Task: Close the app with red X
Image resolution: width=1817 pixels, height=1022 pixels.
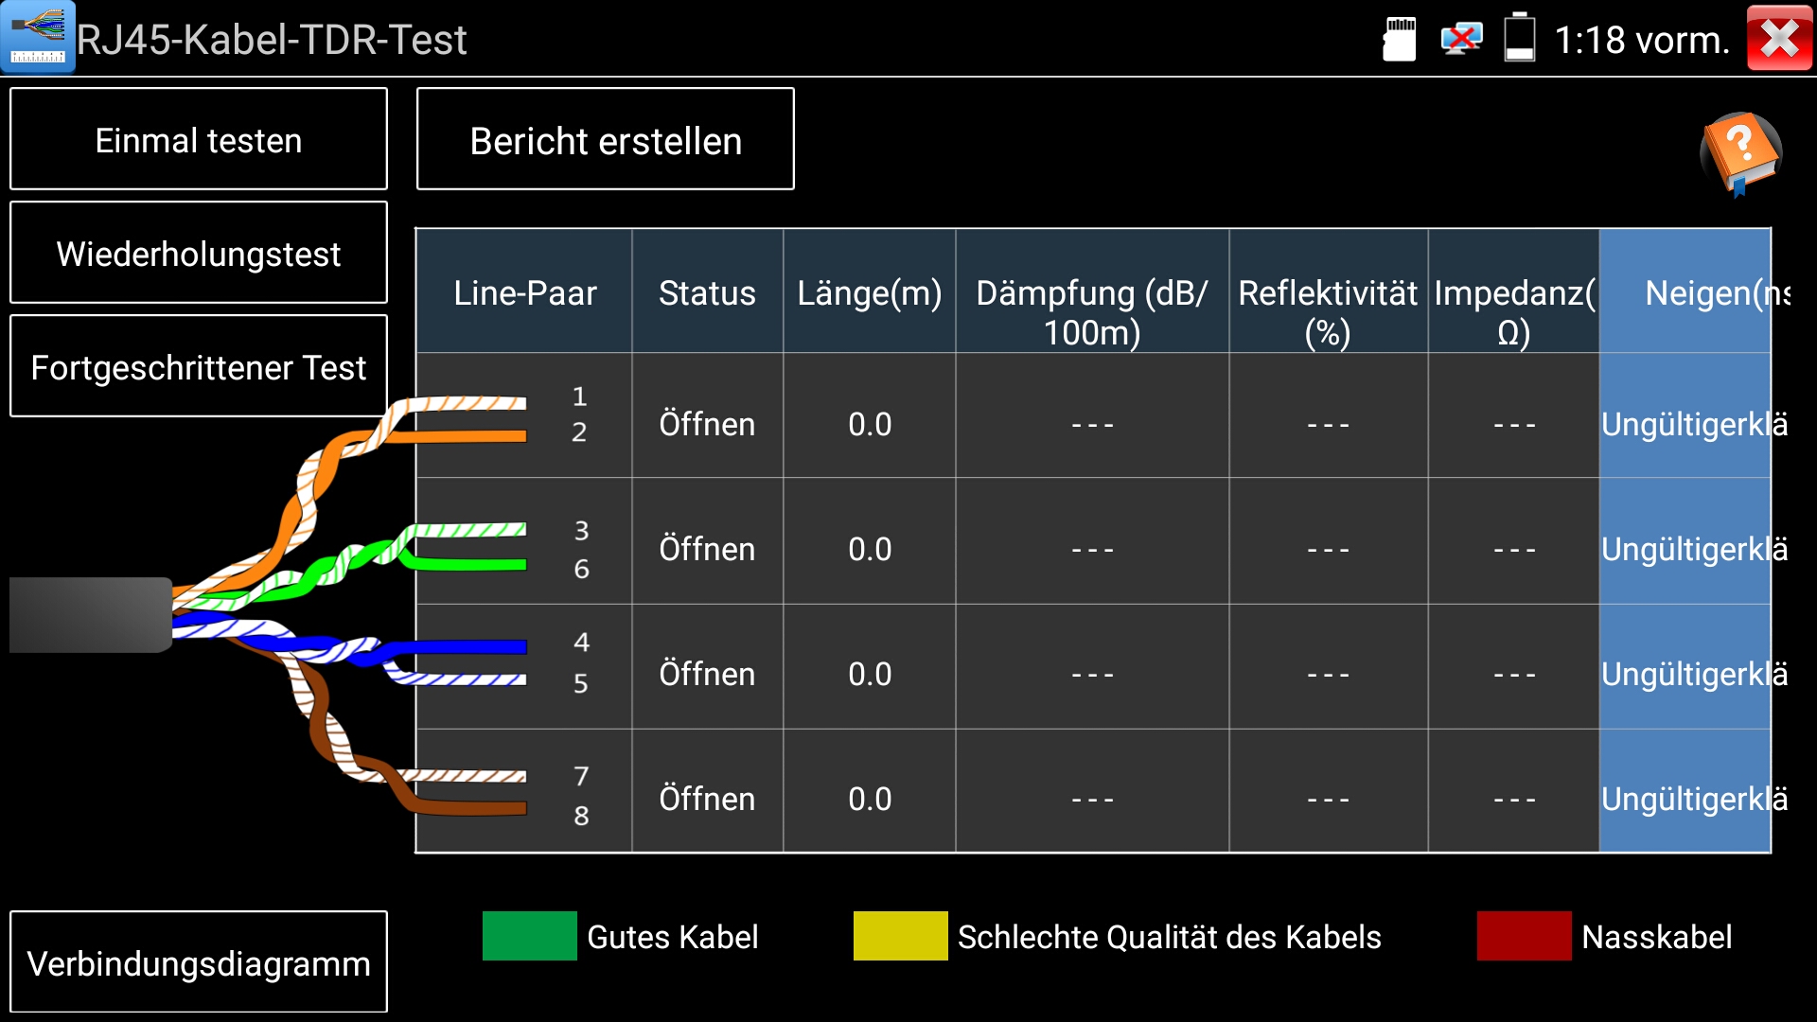Action: point(1779,39)
